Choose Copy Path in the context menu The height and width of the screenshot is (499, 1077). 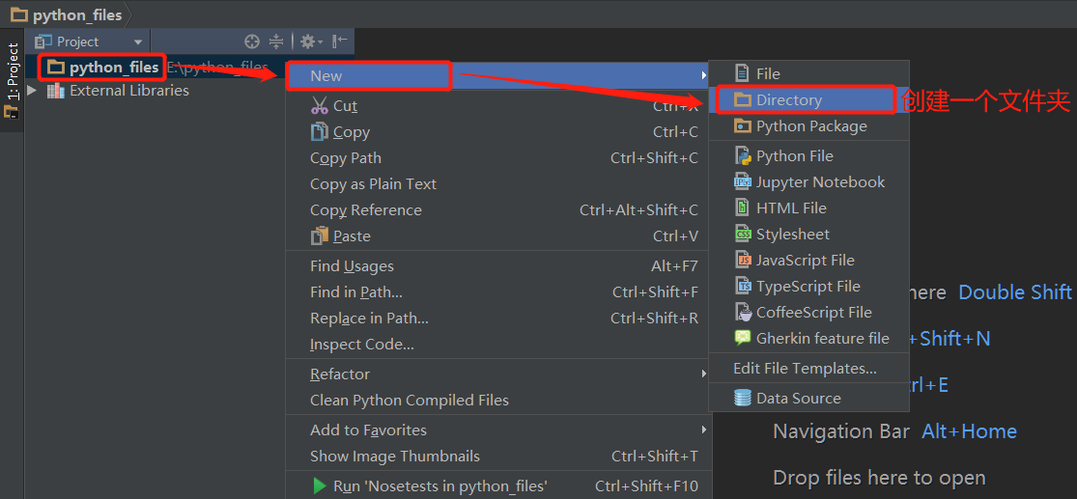pyautogui.click(x=346, y=158)
